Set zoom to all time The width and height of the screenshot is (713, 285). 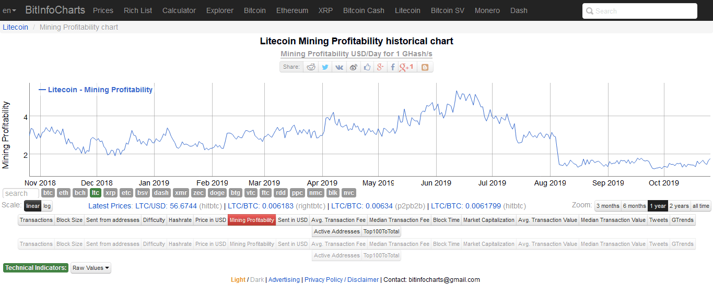[701, 206]
